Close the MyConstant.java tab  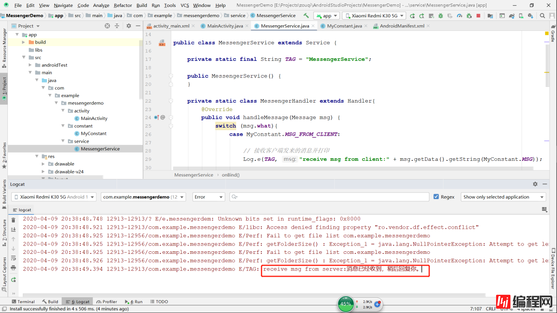point(366,26)
